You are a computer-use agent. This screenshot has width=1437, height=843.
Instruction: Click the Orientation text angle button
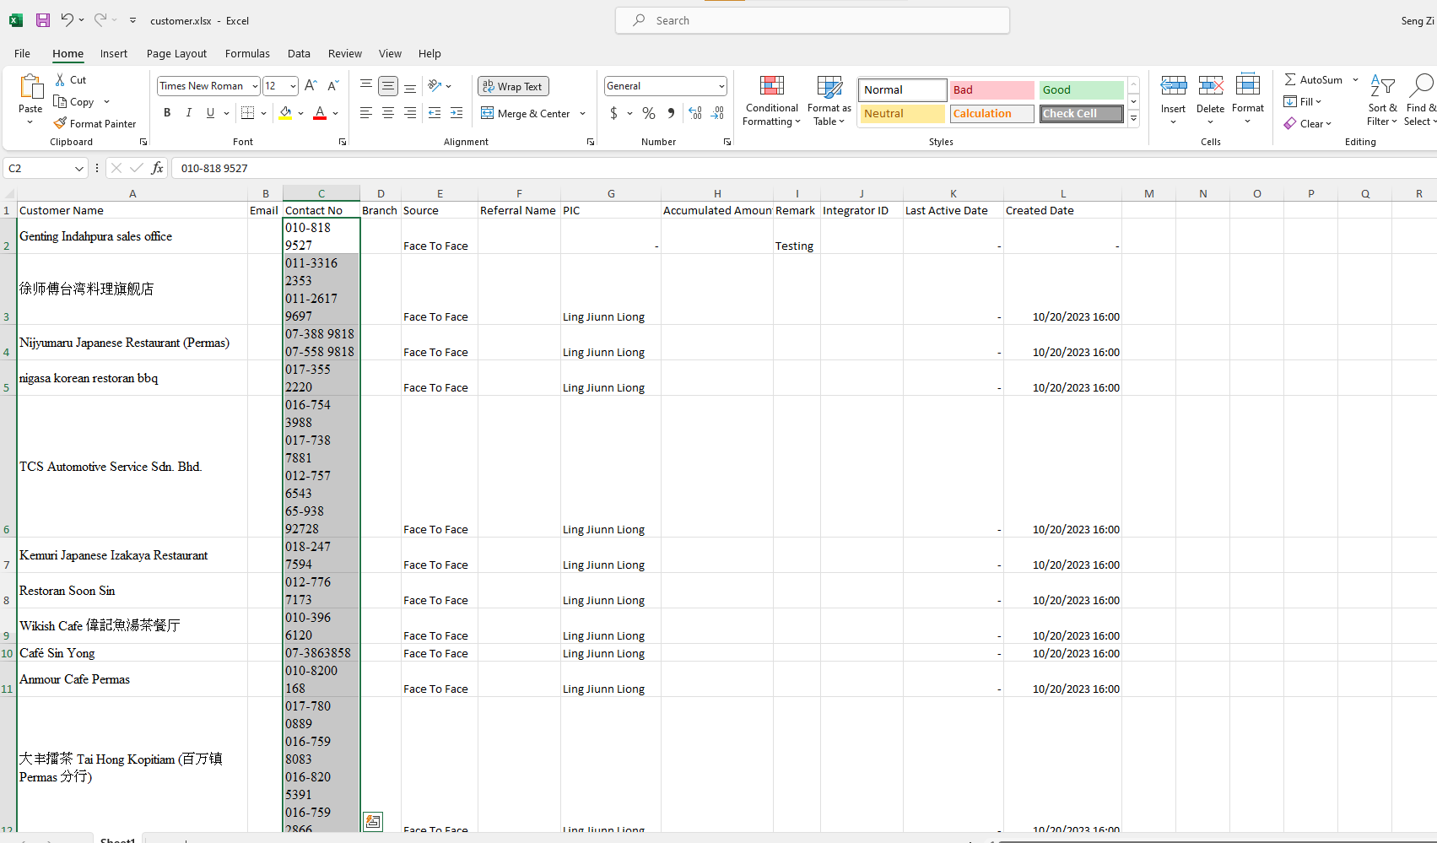[x=435, y=86]
